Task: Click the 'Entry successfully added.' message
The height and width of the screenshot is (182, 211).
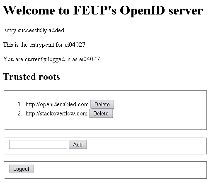Action: tap(34, 30)
